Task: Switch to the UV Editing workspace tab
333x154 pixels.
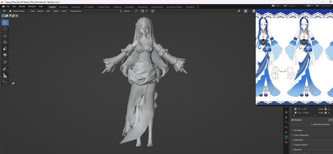Action: (89, 7)
